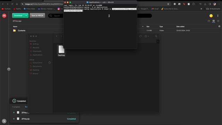Open iCloud Drive in the Finder sidebar
This screenshot has height=125, width=222.
(36, 62)
